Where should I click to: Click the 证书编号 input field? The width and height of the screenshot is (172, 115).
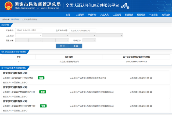coord(29,30)
